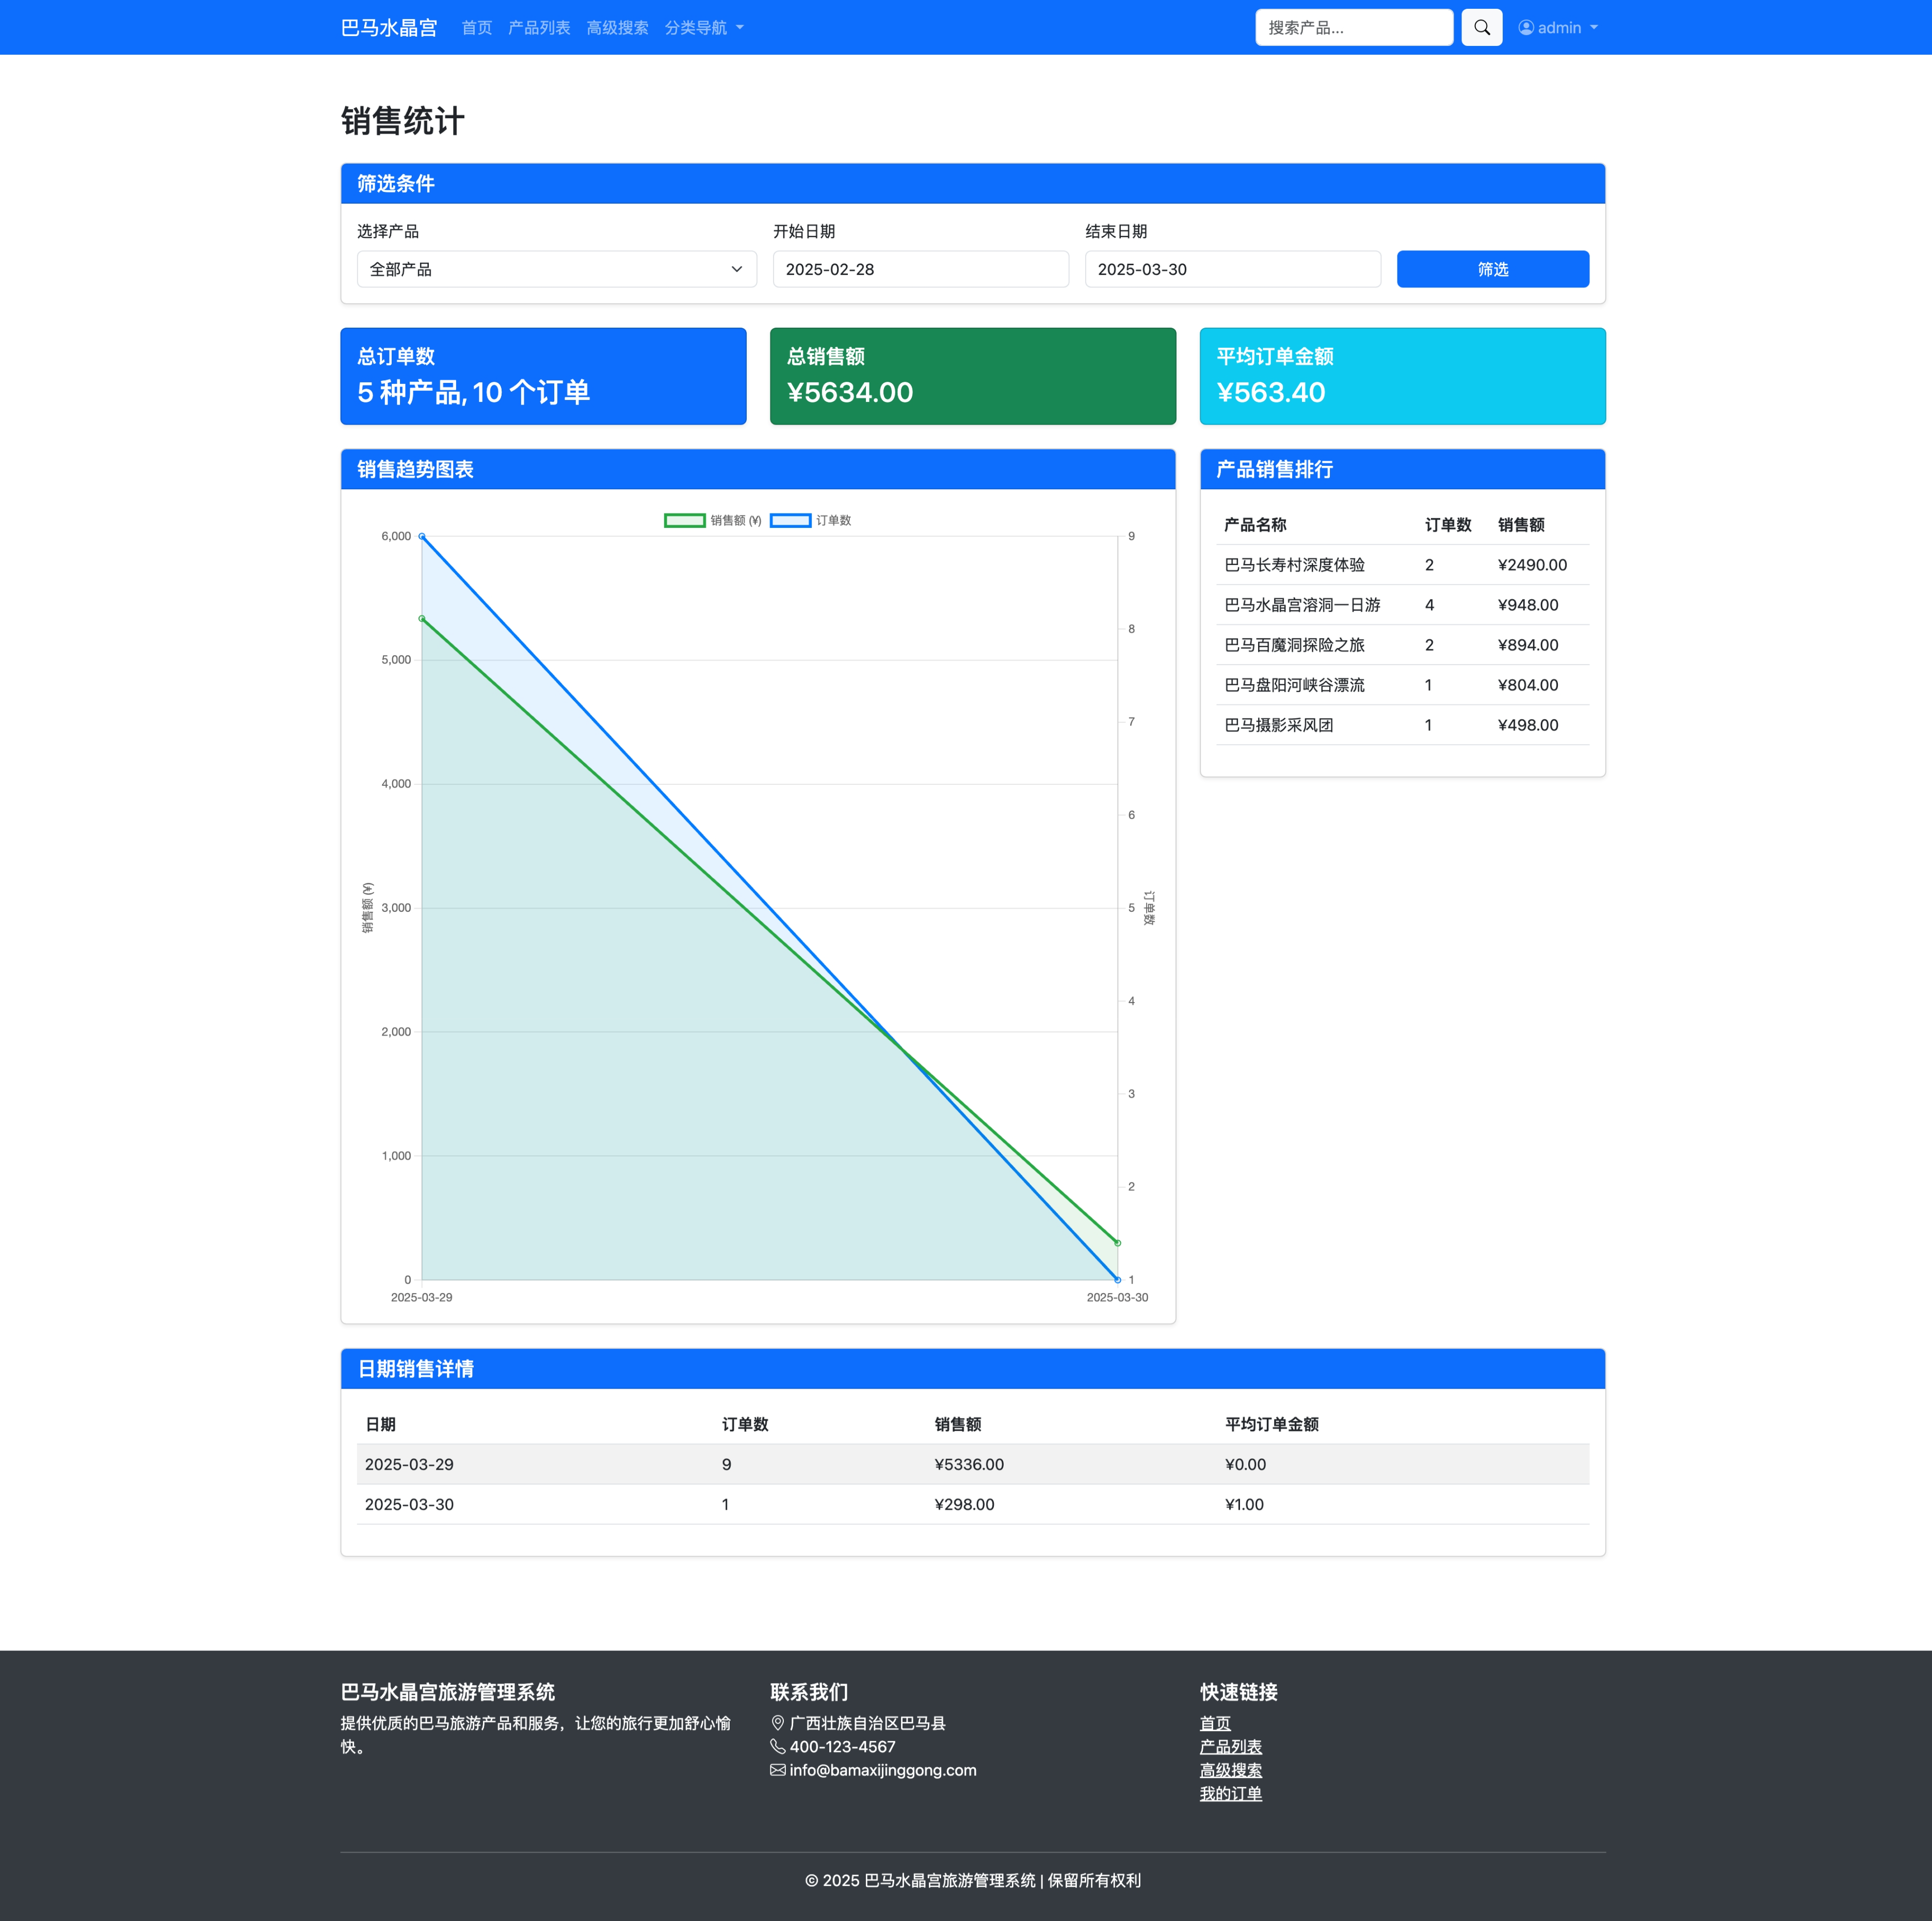Click the phone icon in footer
1932x1921 pixels.
777,1746
